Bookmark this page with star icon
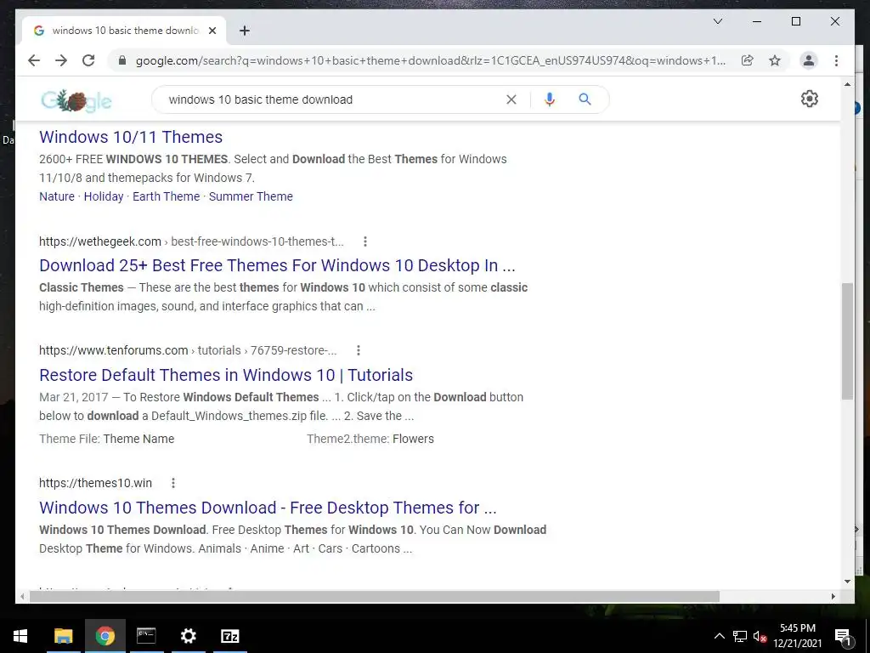 coord(775,60)
